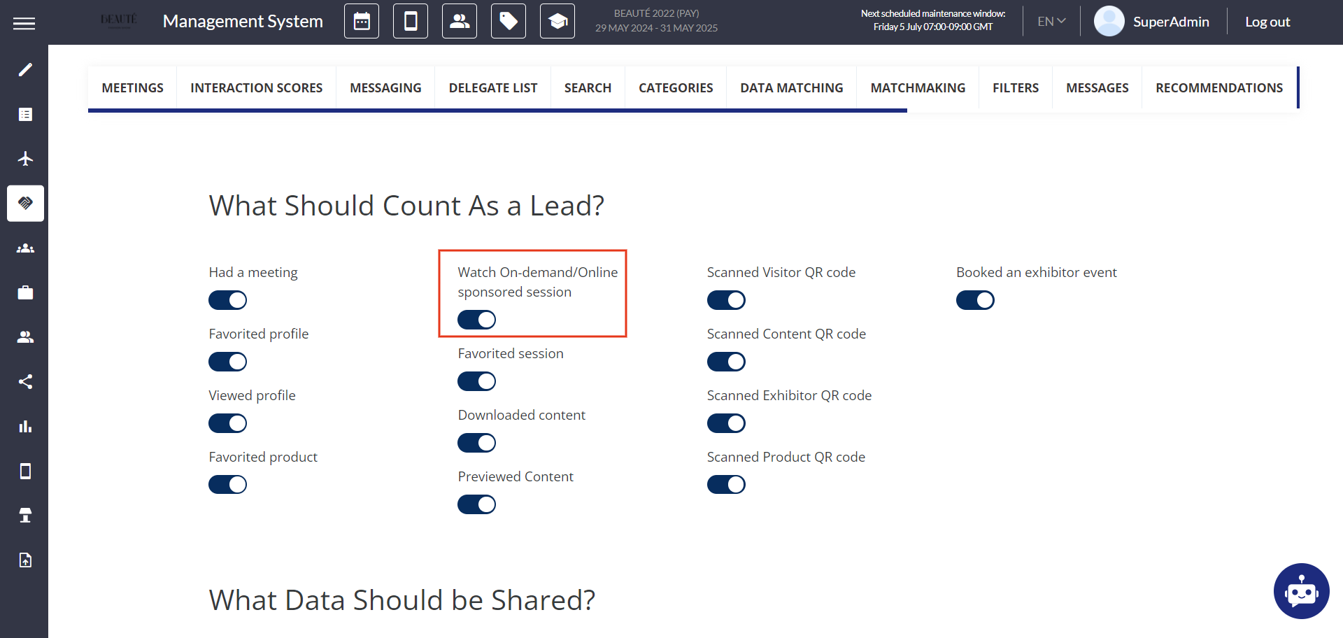Switch to the Data Matching tab
The width and height of the screenshot is (1343, 638).
[x=792, y=87]
